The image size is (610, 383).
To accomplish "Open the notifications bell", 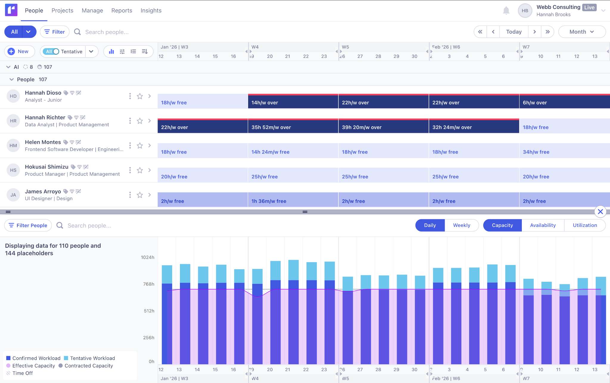I will click(x=506, y=11).
